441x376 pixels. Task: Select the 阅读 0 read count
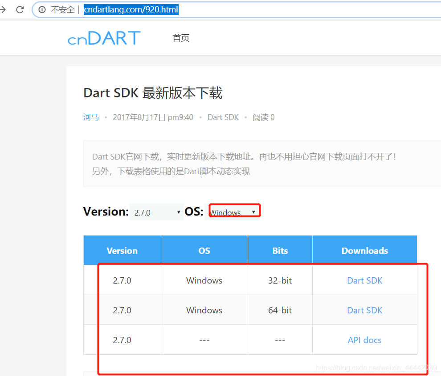pyautogui.click(x=264, y=117)
